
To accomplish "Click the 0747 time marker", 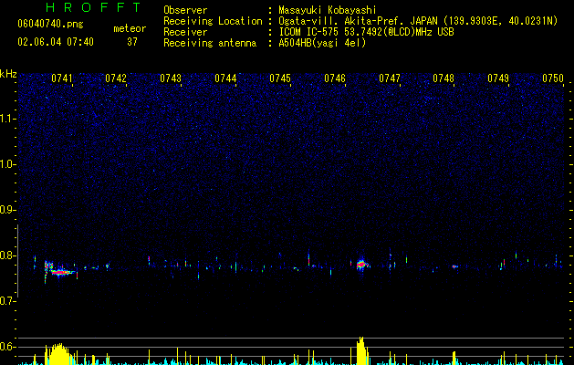I will 390,78.
